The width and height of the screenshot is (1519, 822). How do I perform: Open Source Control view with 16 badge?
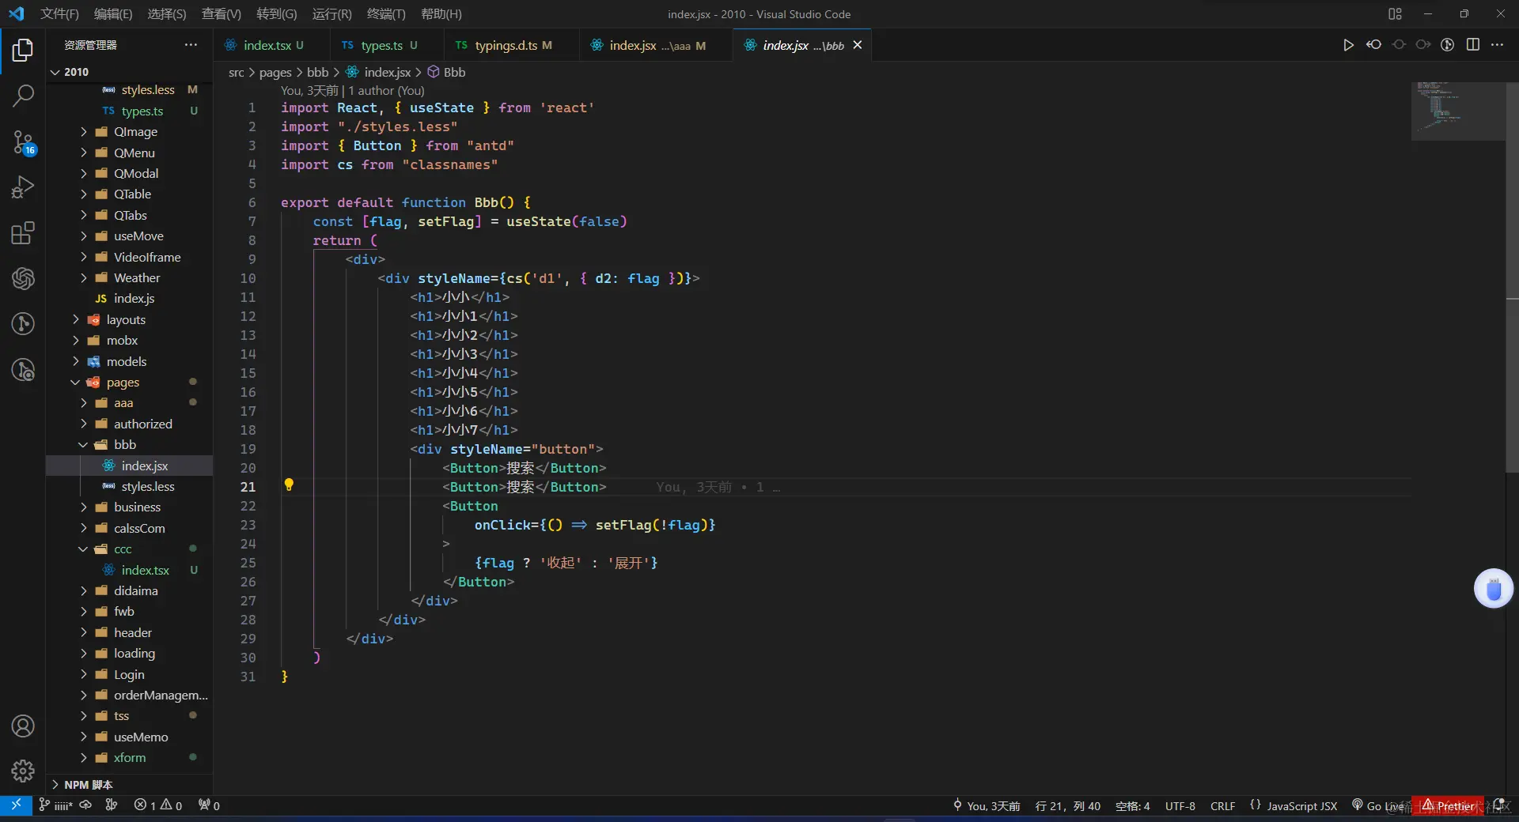tap(23, 142)
